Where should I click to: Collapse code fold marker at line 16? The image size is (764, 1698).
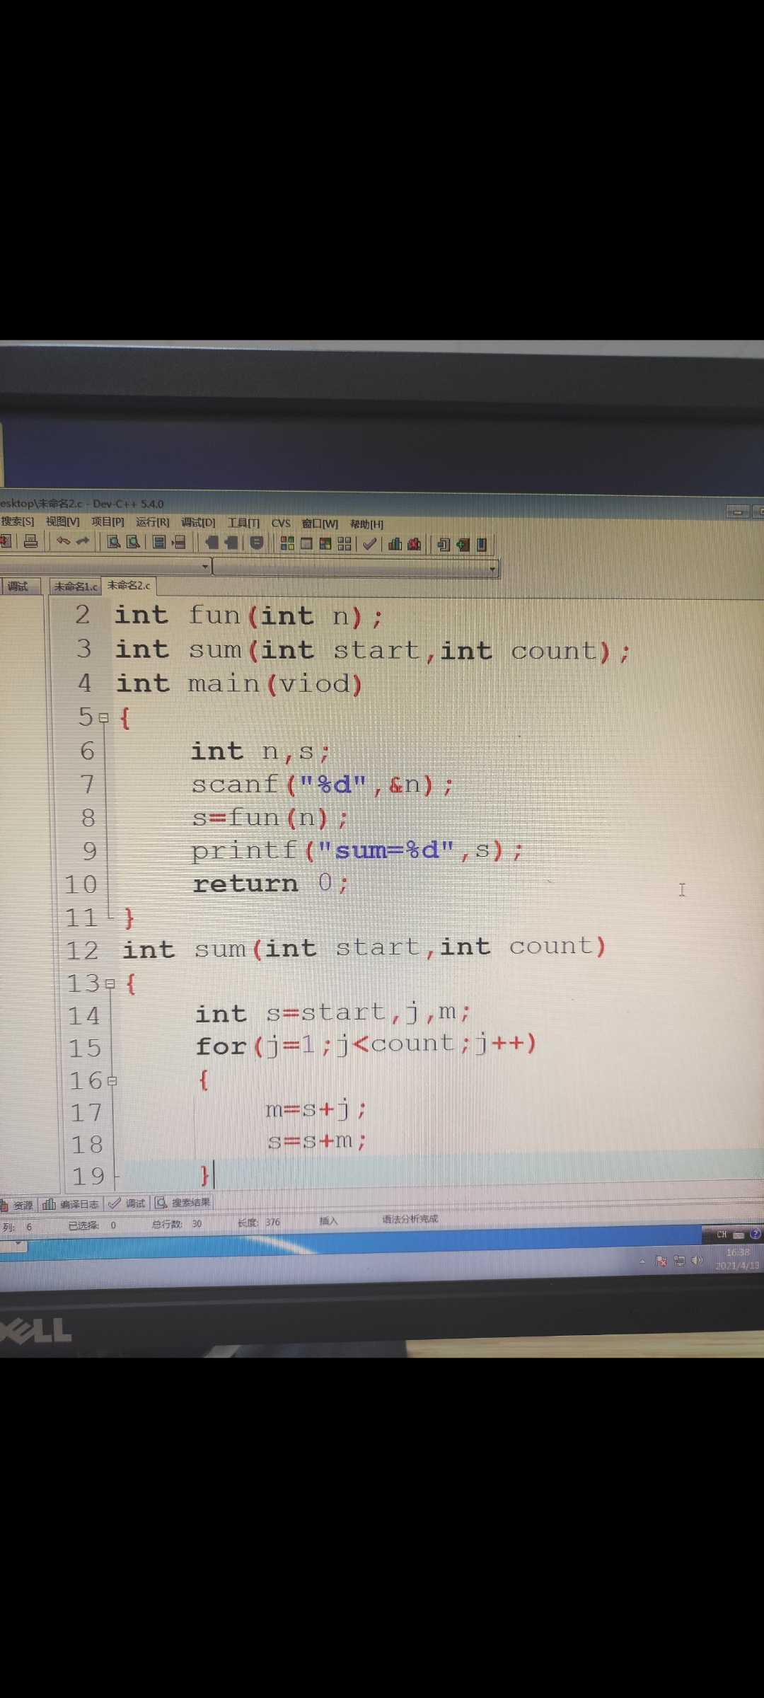[112, 1081]
